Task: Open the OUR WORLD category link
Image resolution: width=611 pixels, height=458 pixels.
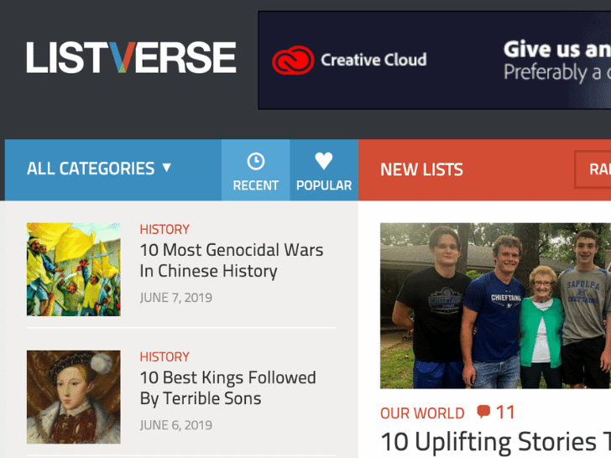Action: tap(422, 414)
